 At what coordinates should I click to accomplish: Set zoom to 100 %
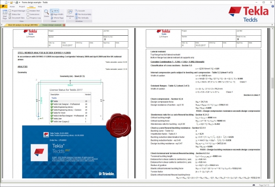(x=55, y=11)
